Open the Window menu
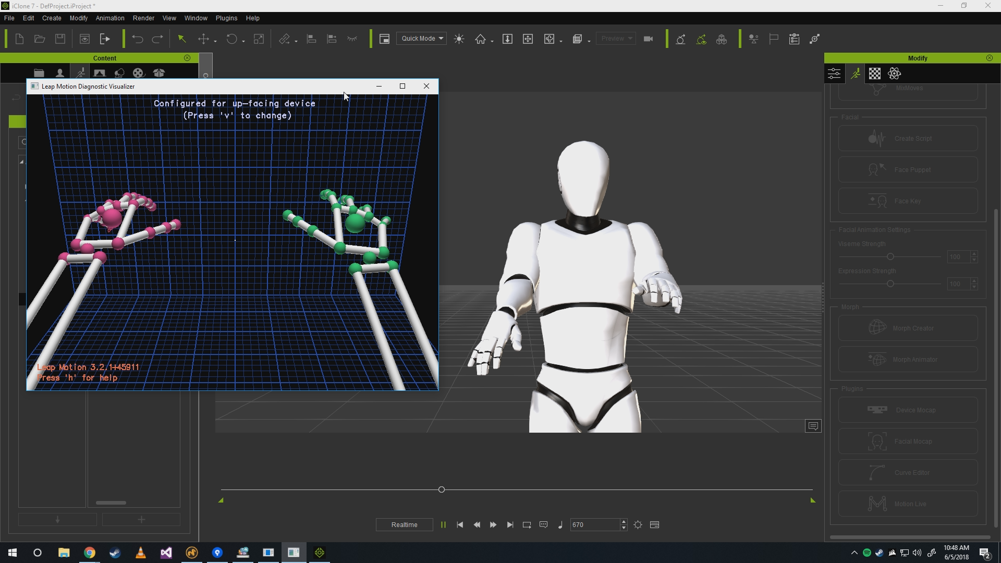 coord(196,18)
